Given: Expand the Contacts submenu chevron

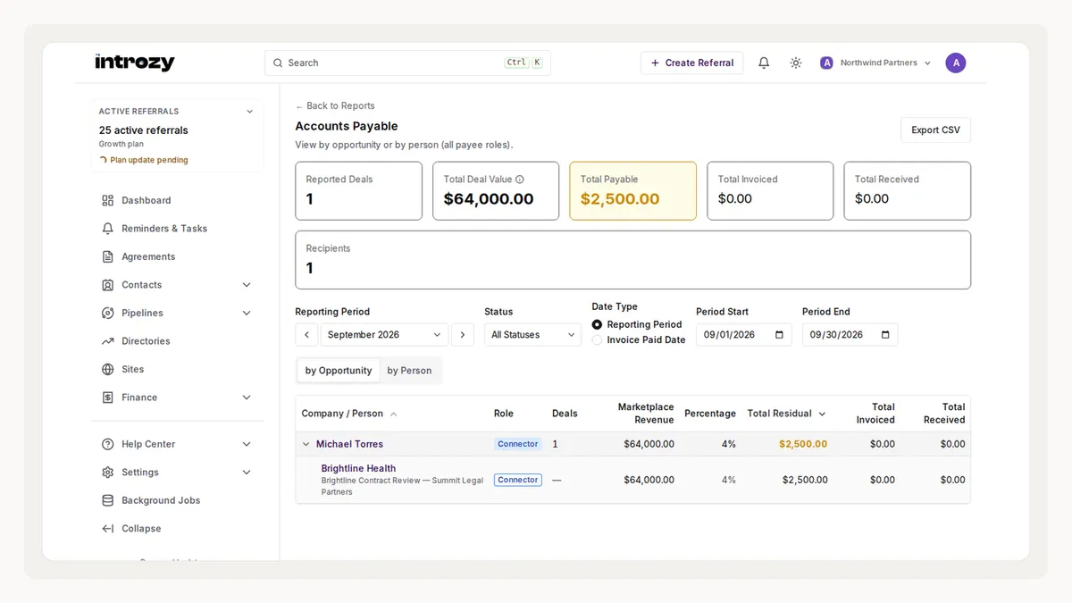Looking at the screenshot, I should (x=247, y=285).
